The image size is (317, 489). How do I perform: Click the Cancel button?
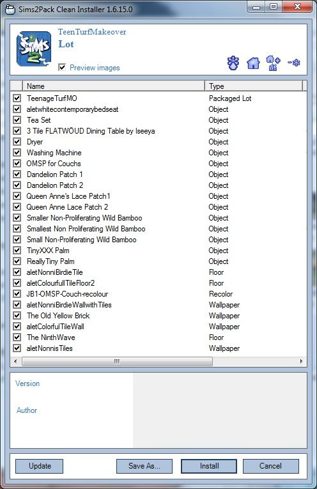[270, 466]
